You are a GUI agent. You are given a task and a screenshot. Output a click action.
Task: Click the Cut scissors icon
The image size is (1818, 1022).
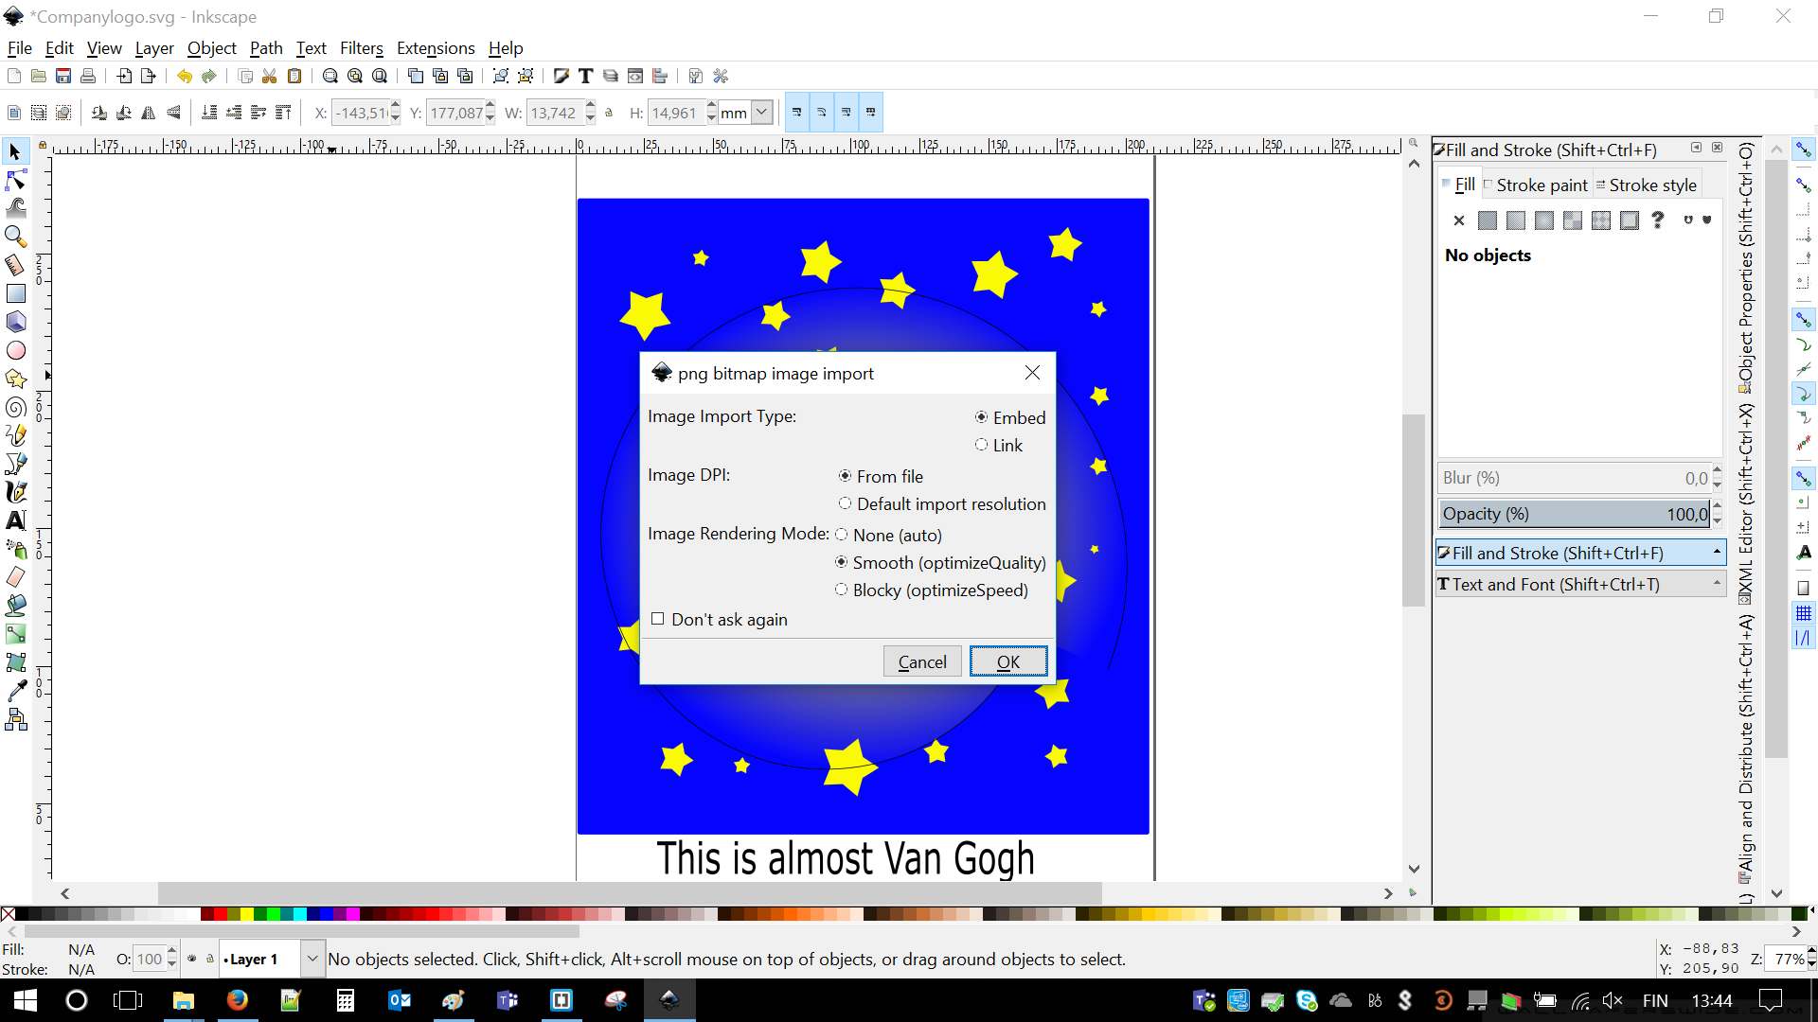coord(270,76)
